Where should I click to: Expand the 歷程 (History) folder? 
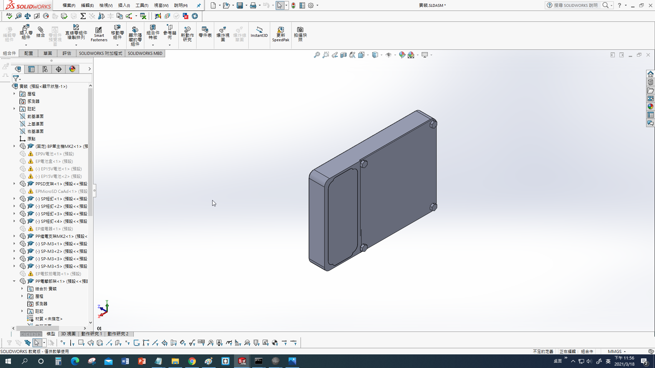click(x=14, y=94)
